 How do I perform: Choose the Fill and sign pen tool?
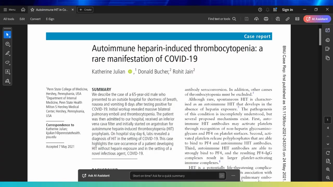pyautogui.click(x=7, y=81)
